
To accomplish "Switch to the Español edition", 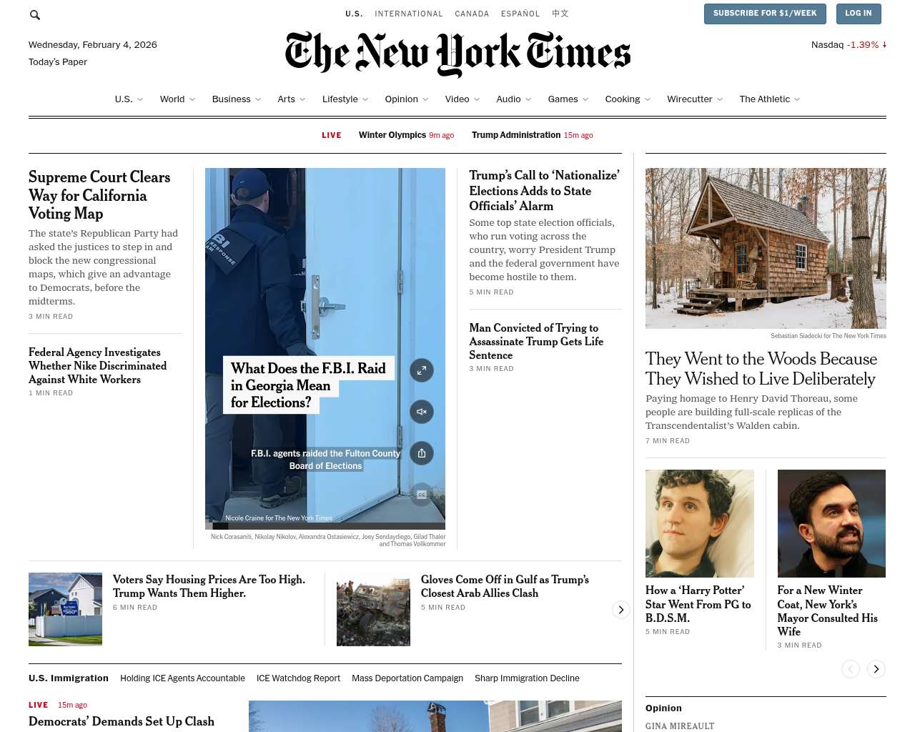I will point(520,14).
